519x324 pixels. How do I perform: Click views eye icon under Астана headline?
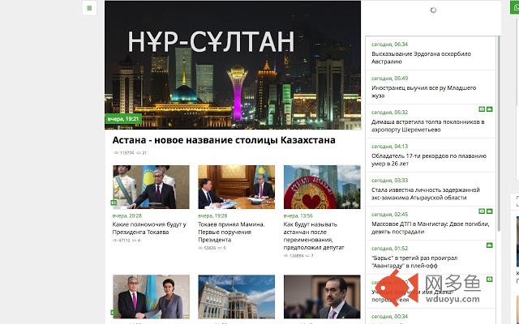click(116, 153)
